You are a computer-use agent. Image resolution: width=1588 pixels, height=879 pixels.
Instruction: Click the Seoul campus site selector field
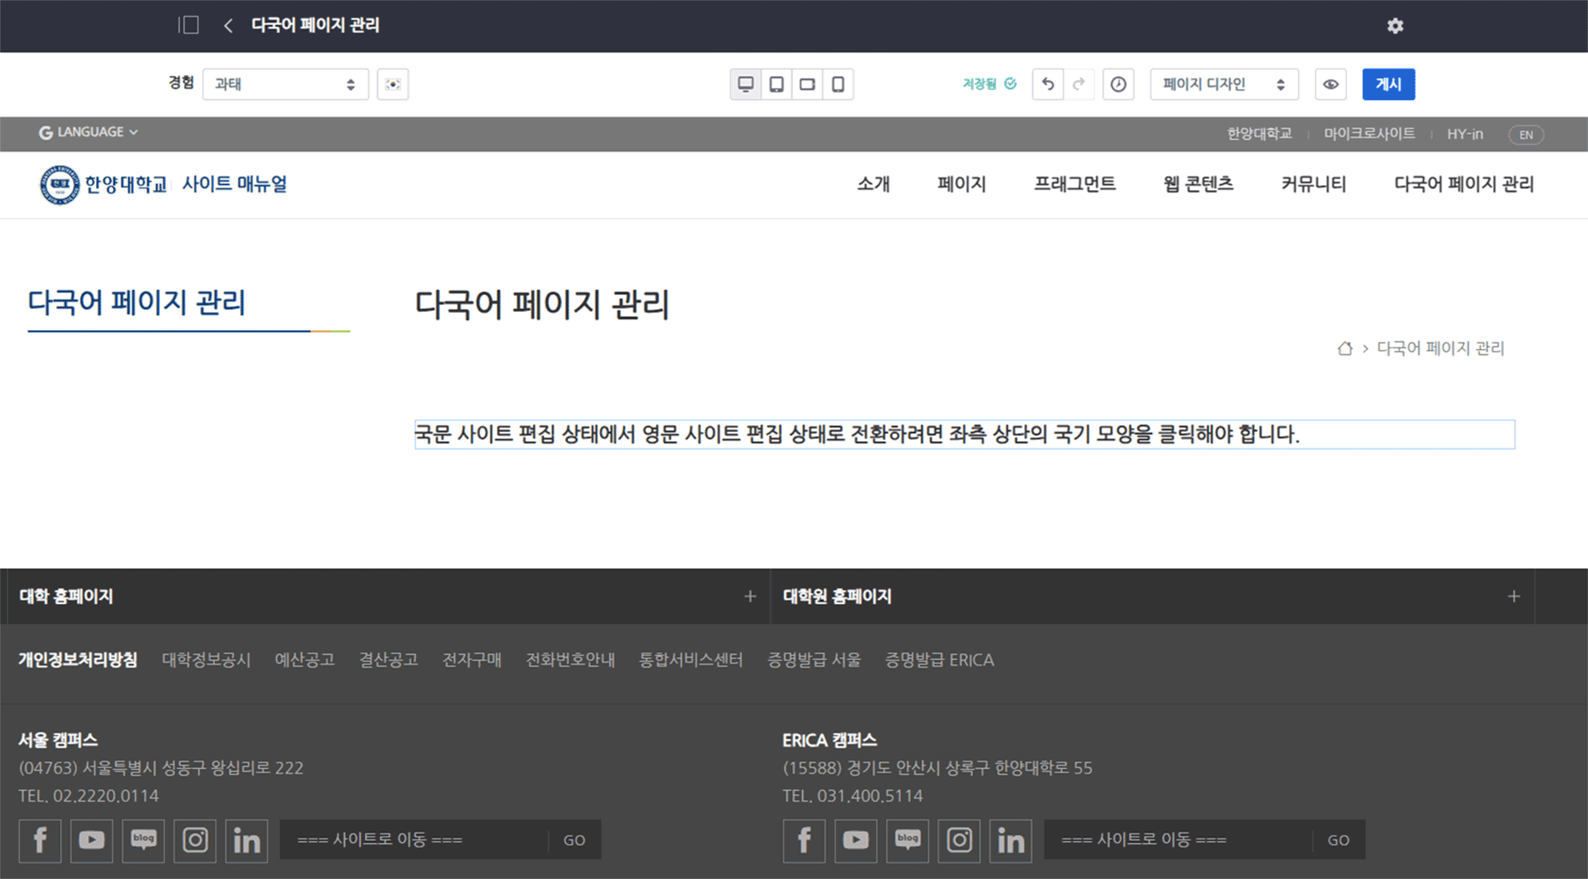pos(413,840)
